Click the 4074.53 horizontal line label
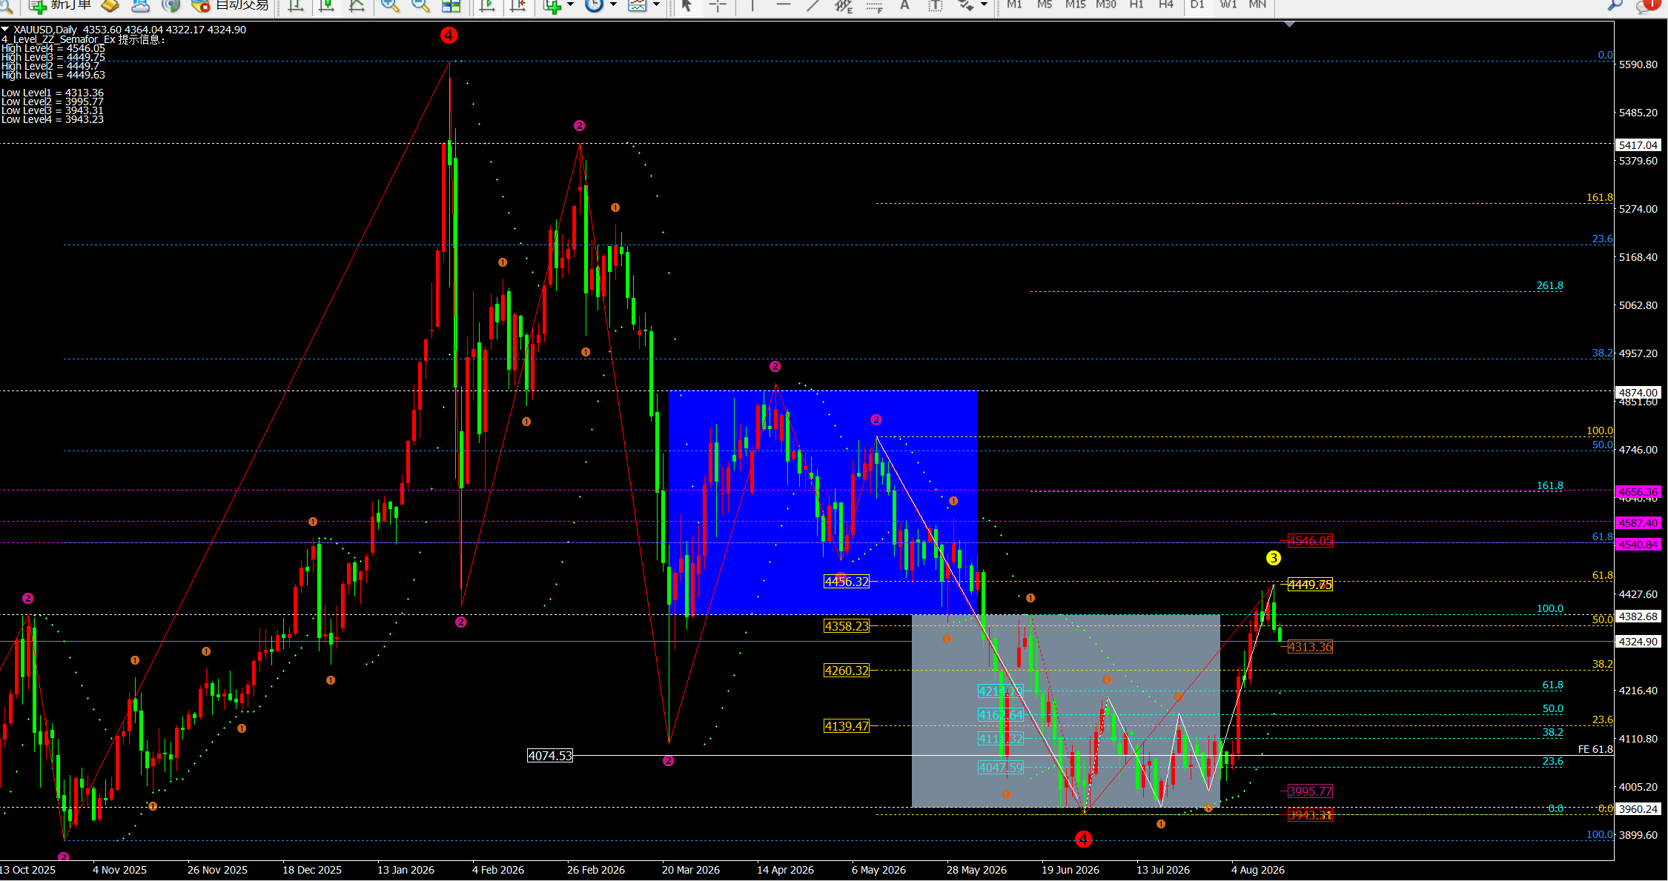1668x881 pixels. pyautogui.click(x=550, y=756)
